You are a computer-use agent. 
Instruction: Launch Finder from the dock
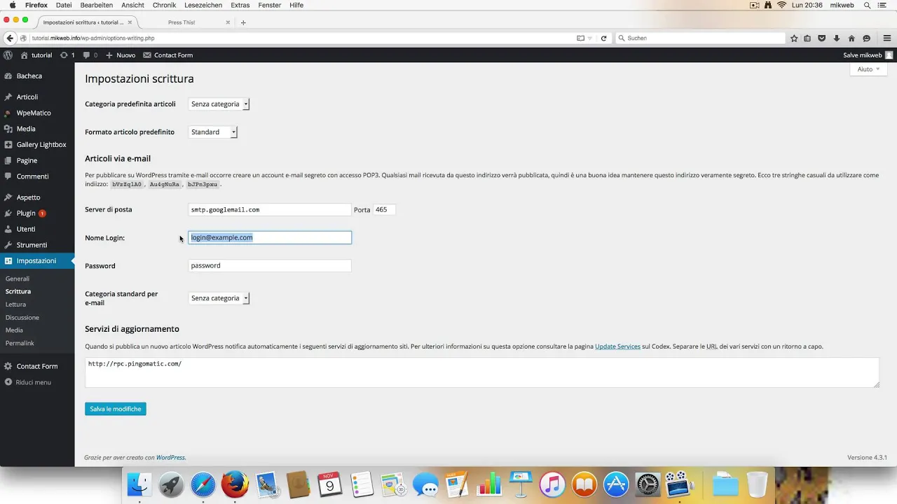pos(139,484)
